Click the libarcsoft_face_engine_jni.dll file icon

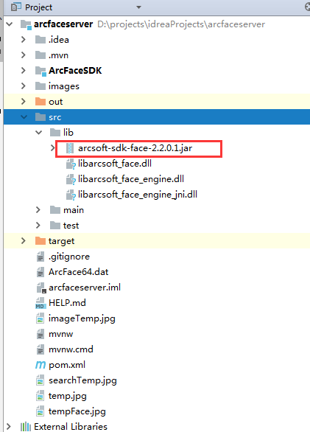coord(71,195)
